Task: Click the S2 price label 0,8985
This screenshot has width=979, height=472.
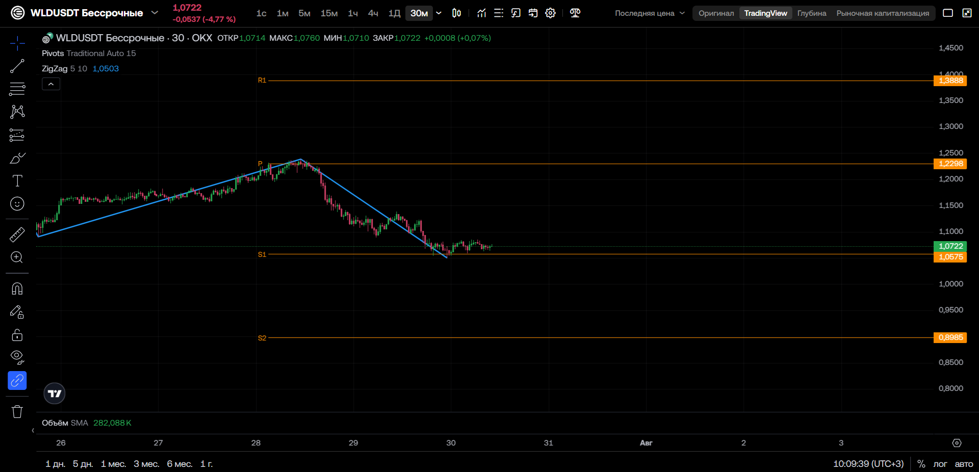Action: (x=950, y=337)
